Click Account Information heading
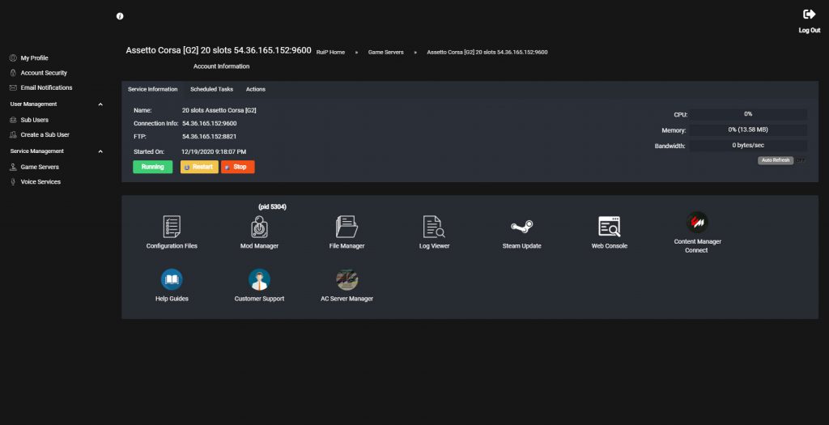This screenshot has width=829, height=425. tap(222, 66)
